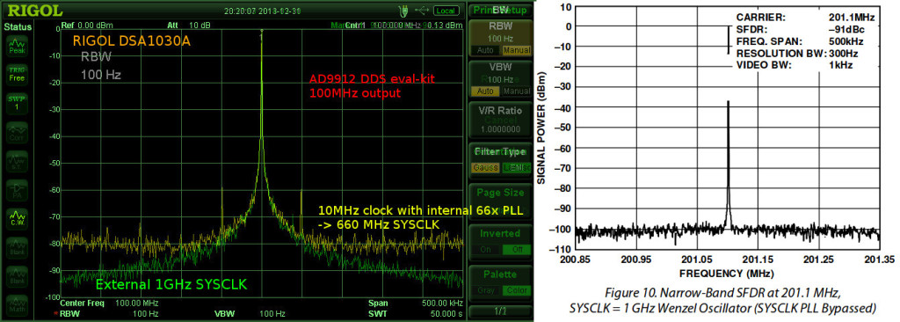Choose the Gauss filter type
The width and height of the screenshot is (900, 322).
tap(485, 167)
